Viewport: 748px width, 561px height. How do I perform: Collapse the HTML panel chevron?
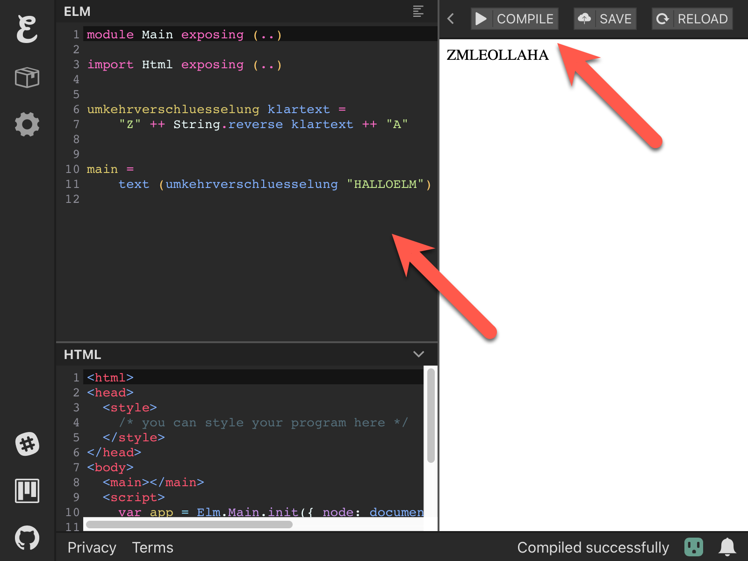tap(418, 354)
